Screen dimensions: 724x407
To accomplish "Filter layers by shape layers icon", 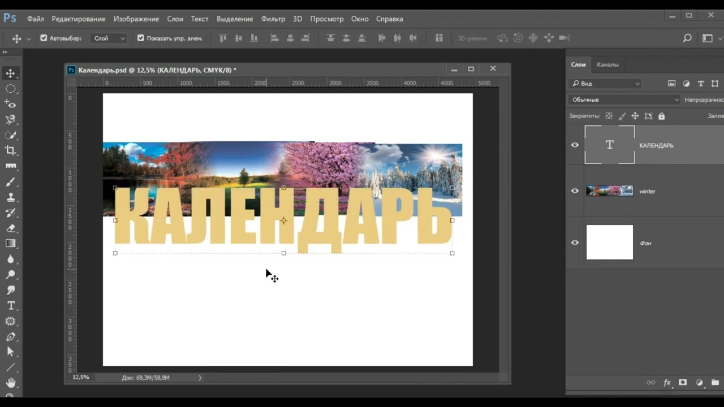I will (x=716, y=83).
